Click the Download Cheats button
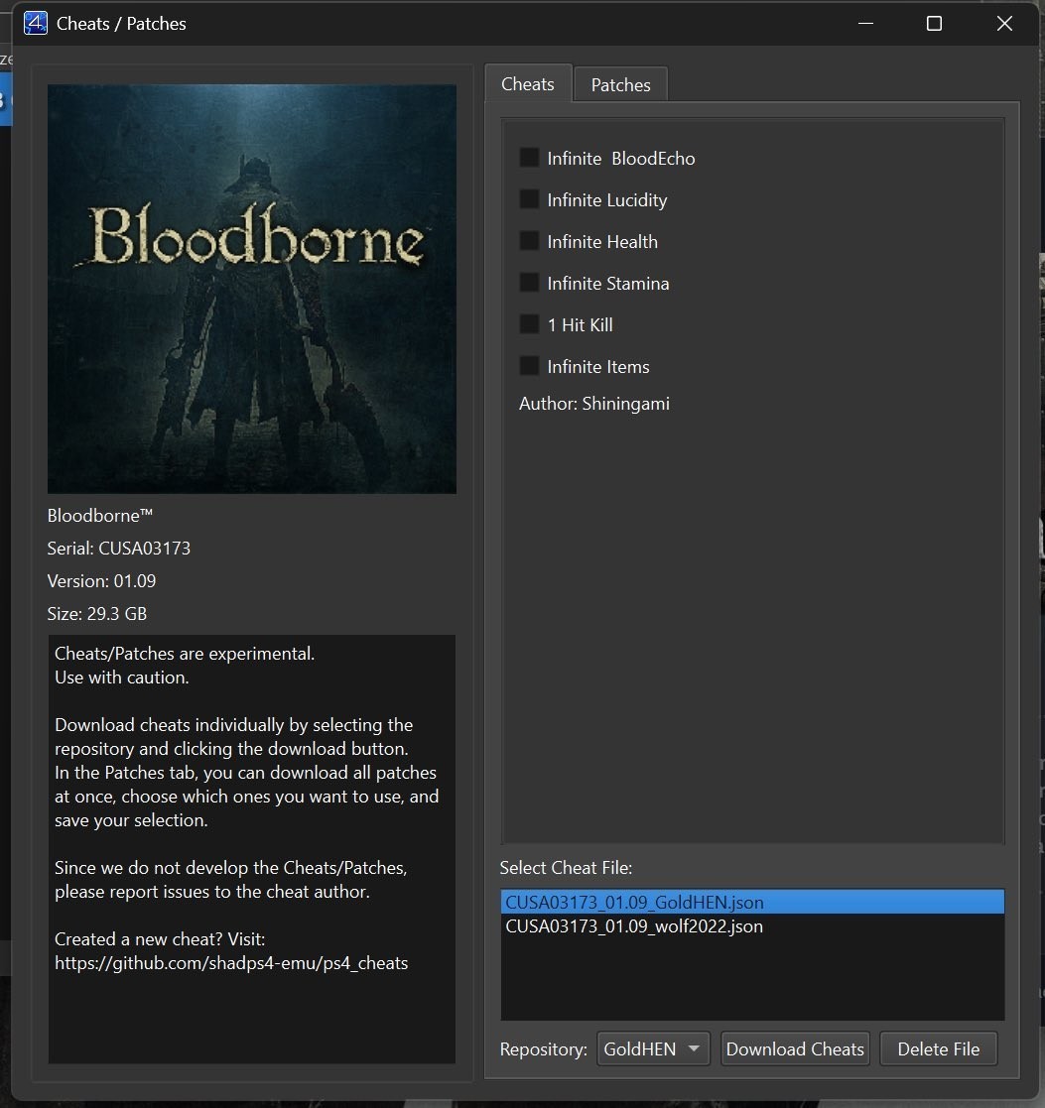 (795, 1048)
